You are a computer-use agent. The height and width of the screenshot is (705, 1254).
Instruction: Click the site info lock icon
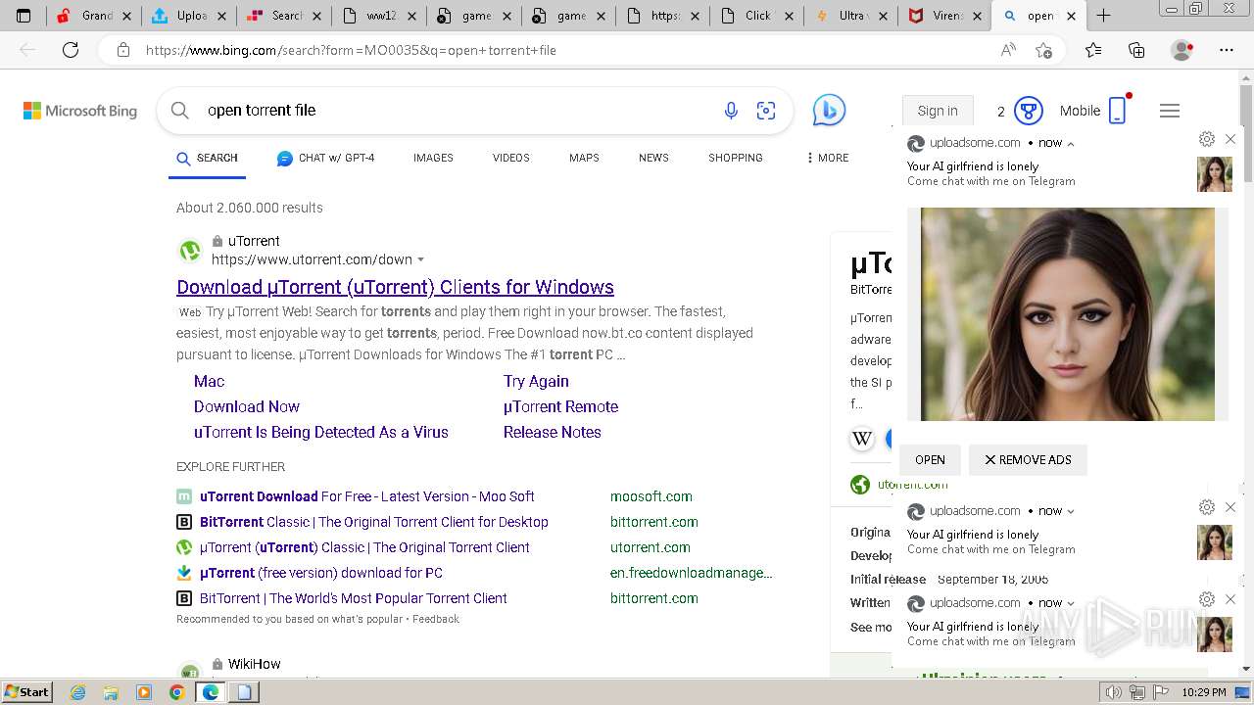click(122, 50)
